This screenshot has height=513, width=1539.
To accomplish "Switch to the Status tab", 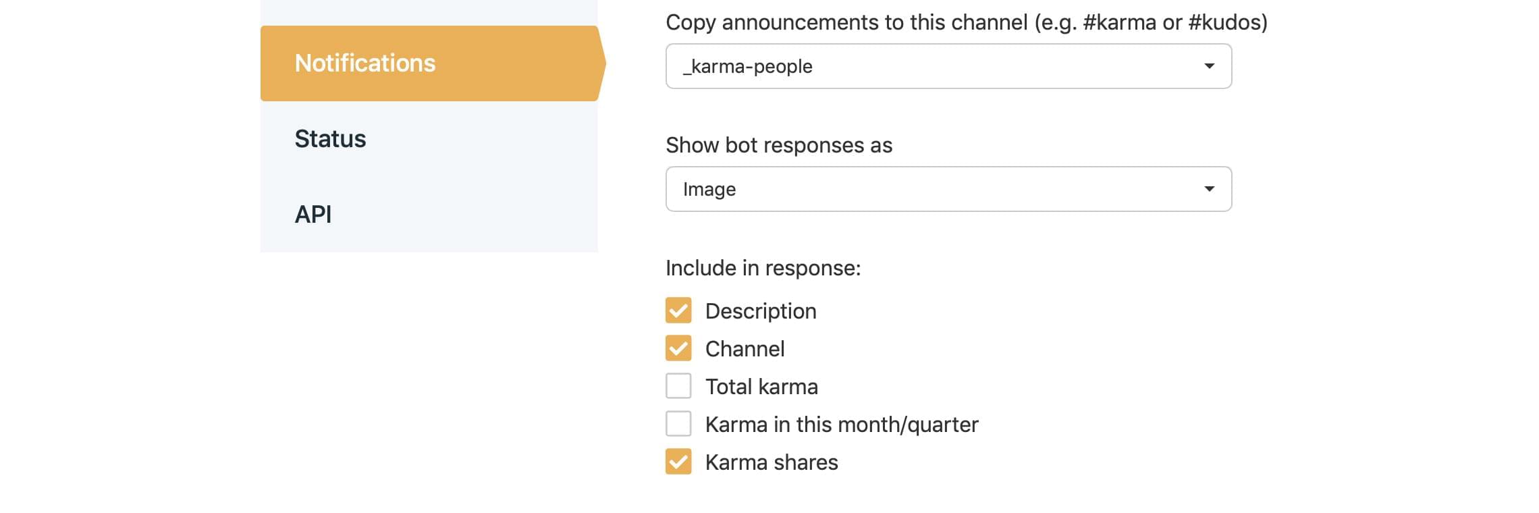I will pyautogui.click(x=330, y=139).
